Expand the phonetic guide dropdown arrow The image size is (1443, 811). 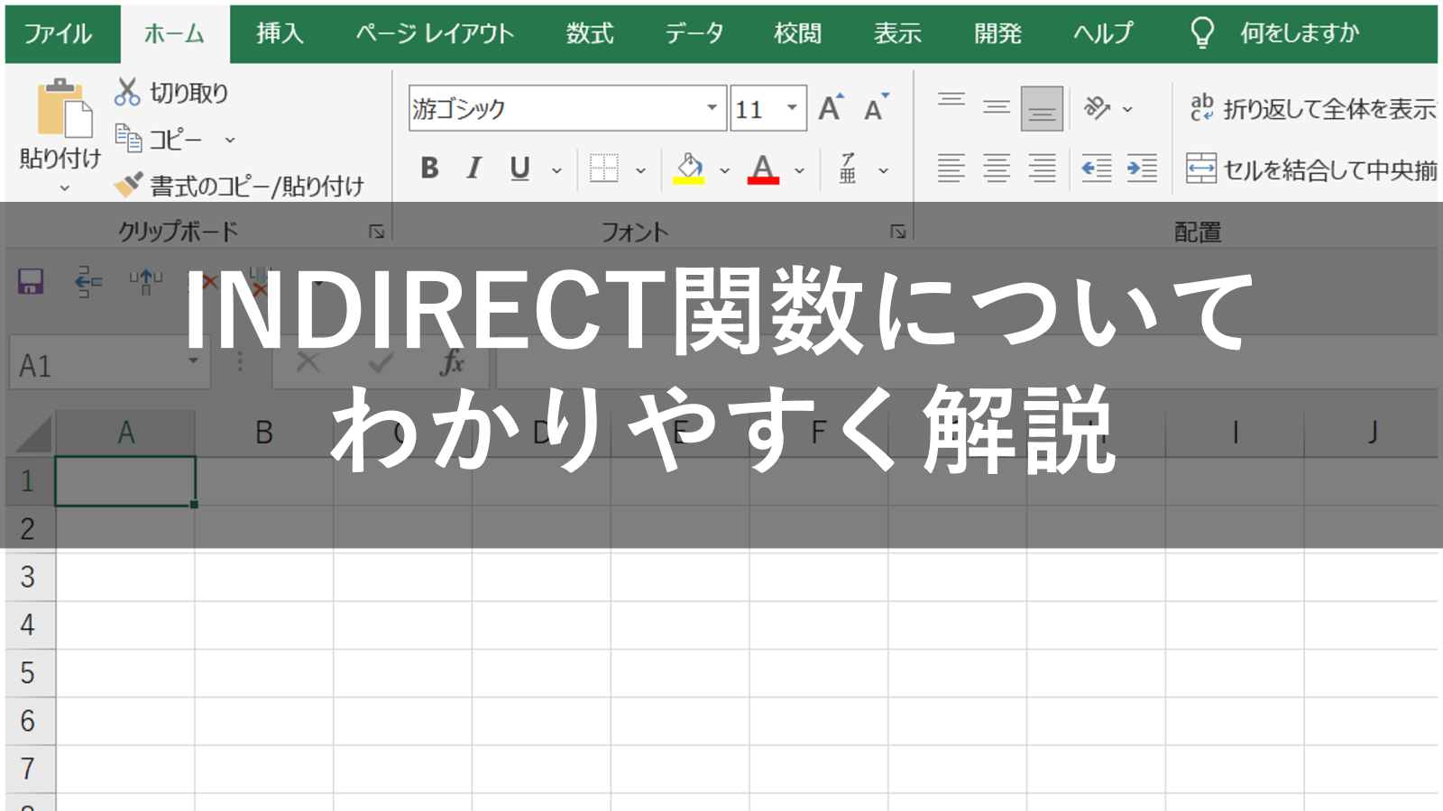(884, 170)
